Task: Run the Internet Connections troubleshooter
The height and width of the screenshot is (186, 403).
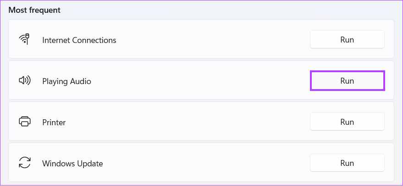Action: pos(347,39)
